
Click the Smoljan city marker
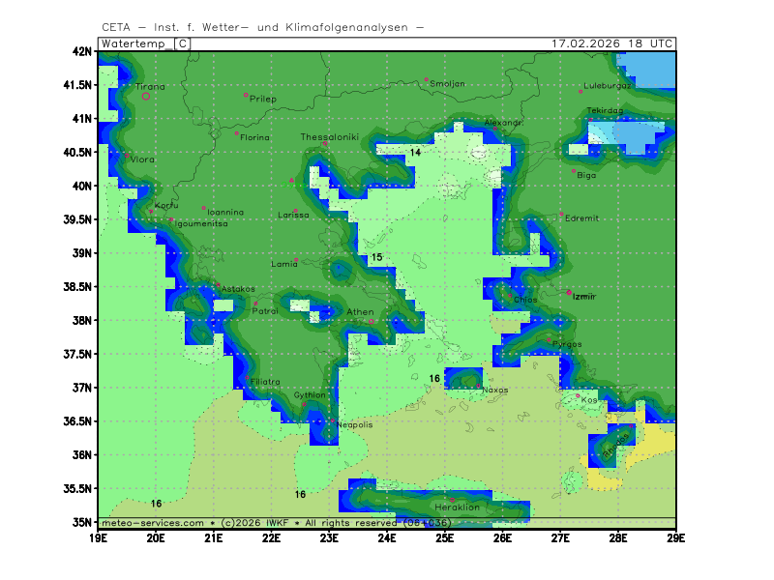pos(427,79)
